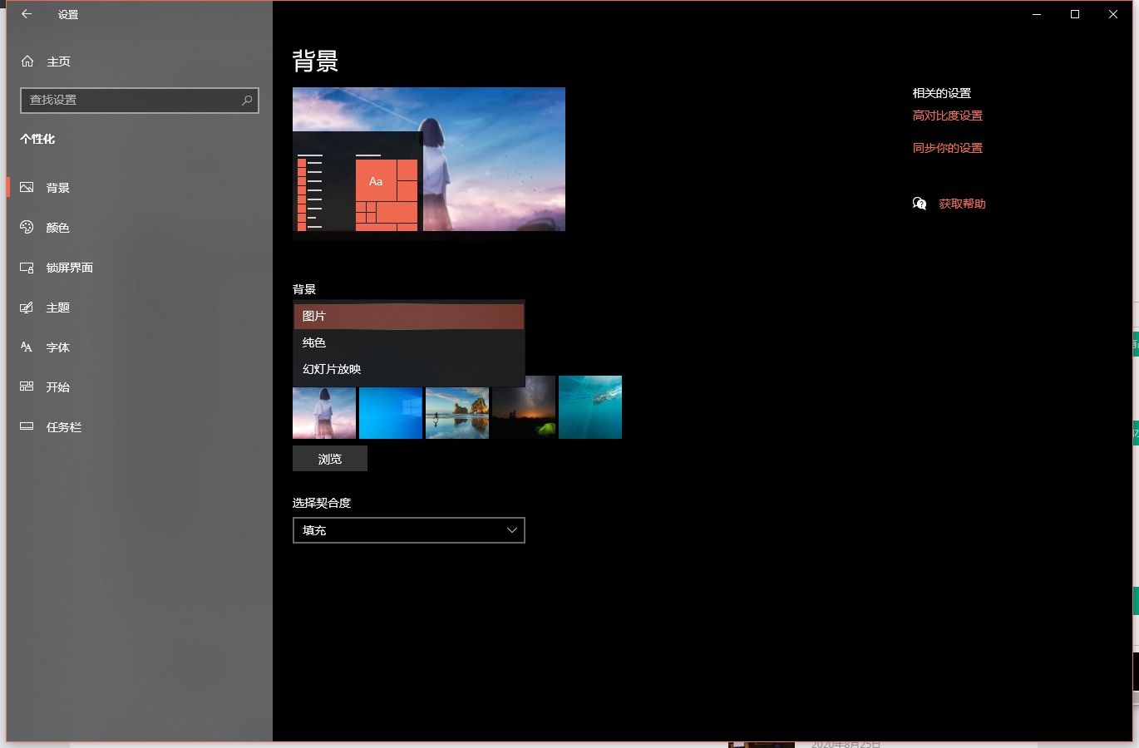Screen dimensions: 1139x748
Task: Open the 高对比度设置 link
Action: point(948,116)
